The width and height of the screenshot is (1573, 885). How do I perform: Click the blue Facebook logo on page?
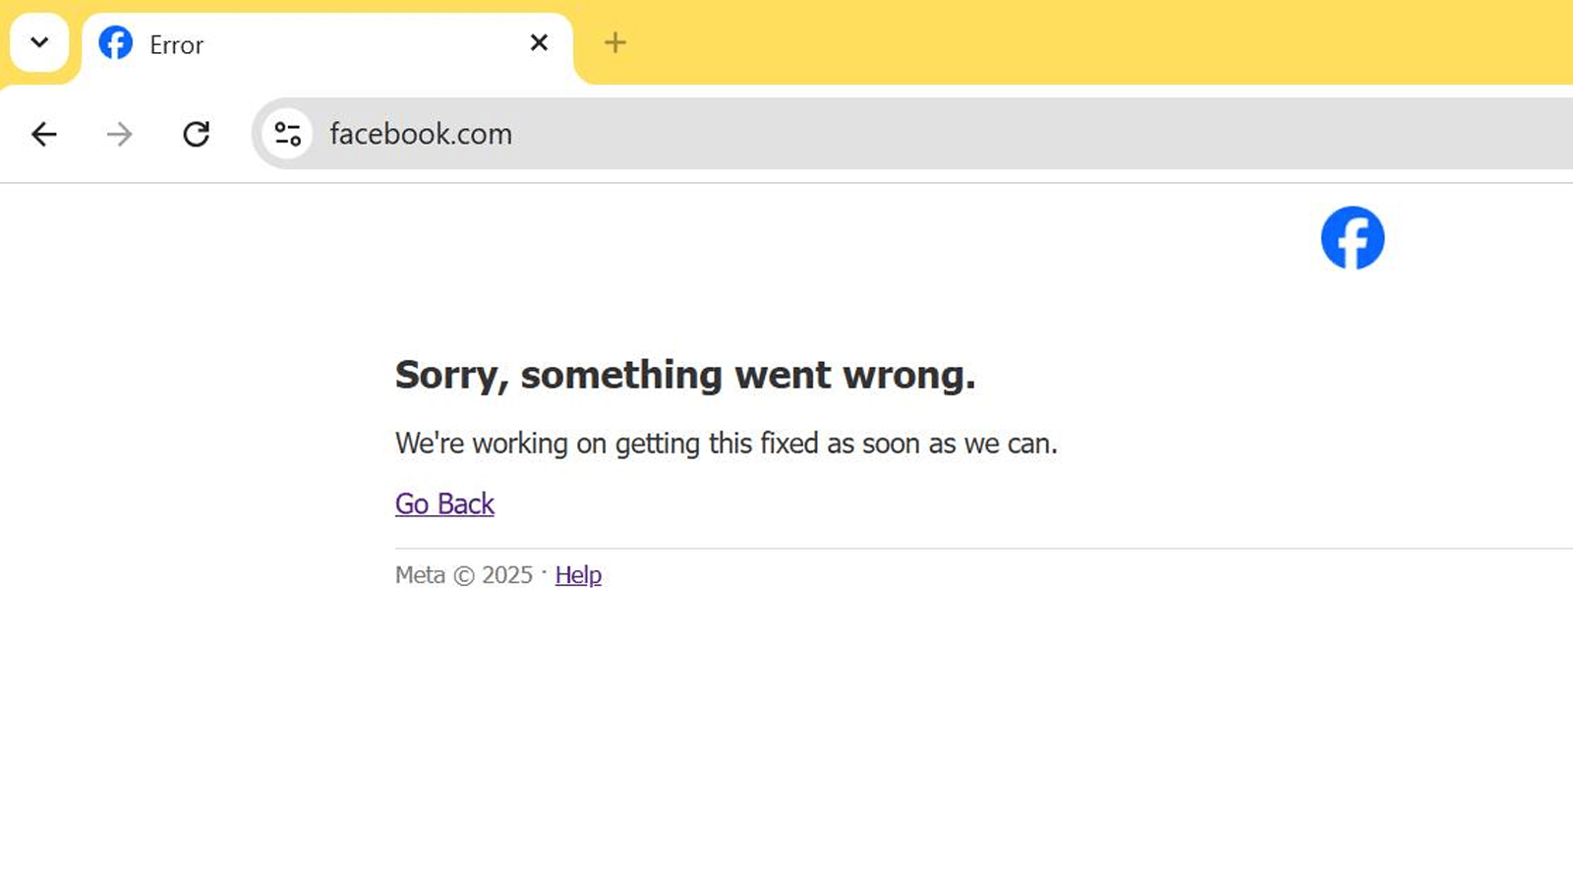coord(1353,238)
